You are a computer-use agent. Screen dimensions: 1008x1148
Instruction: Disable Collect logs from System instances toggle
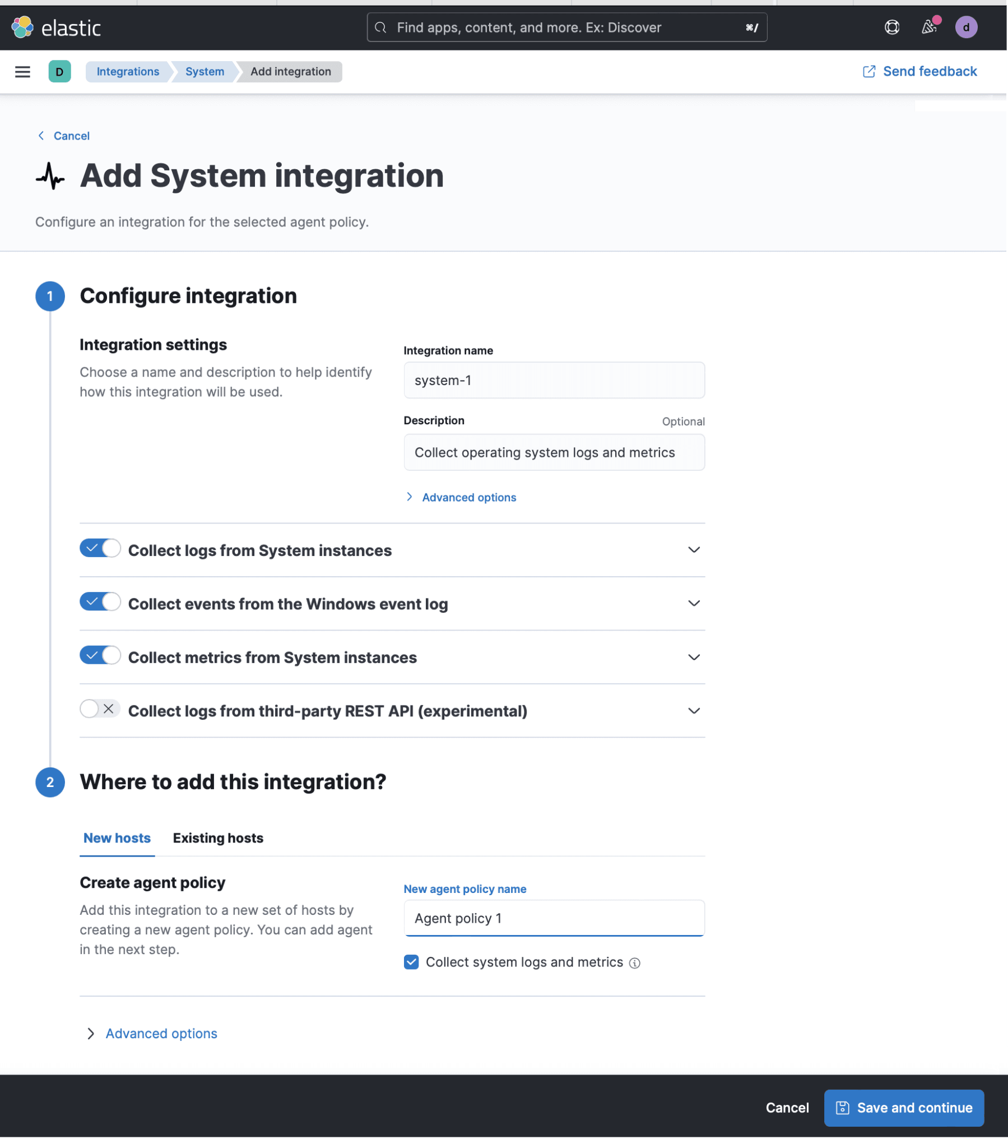(100, 548)
